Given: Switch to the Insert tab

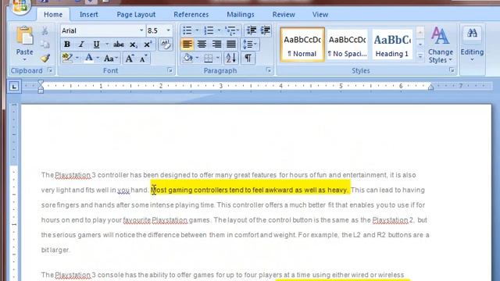Looking at the screenshot, I should coord(88,15).
